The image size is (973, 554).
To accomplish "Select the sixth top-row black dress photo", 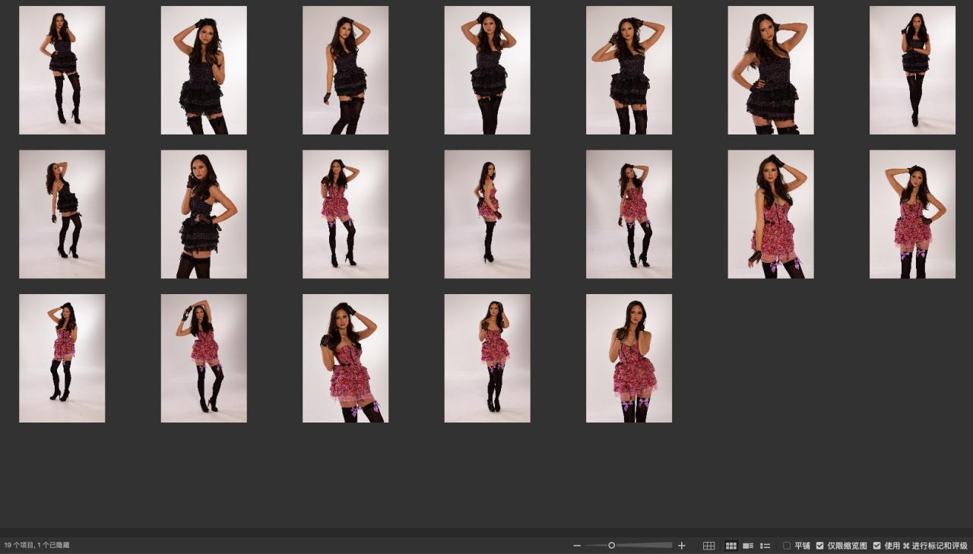I will click(771, 70).
